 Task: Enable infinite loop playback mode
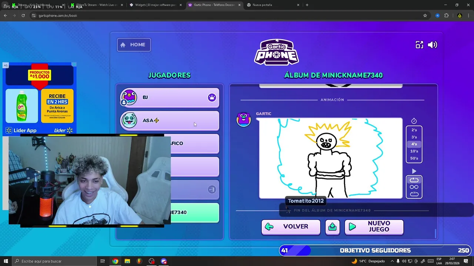pos(414,187)
